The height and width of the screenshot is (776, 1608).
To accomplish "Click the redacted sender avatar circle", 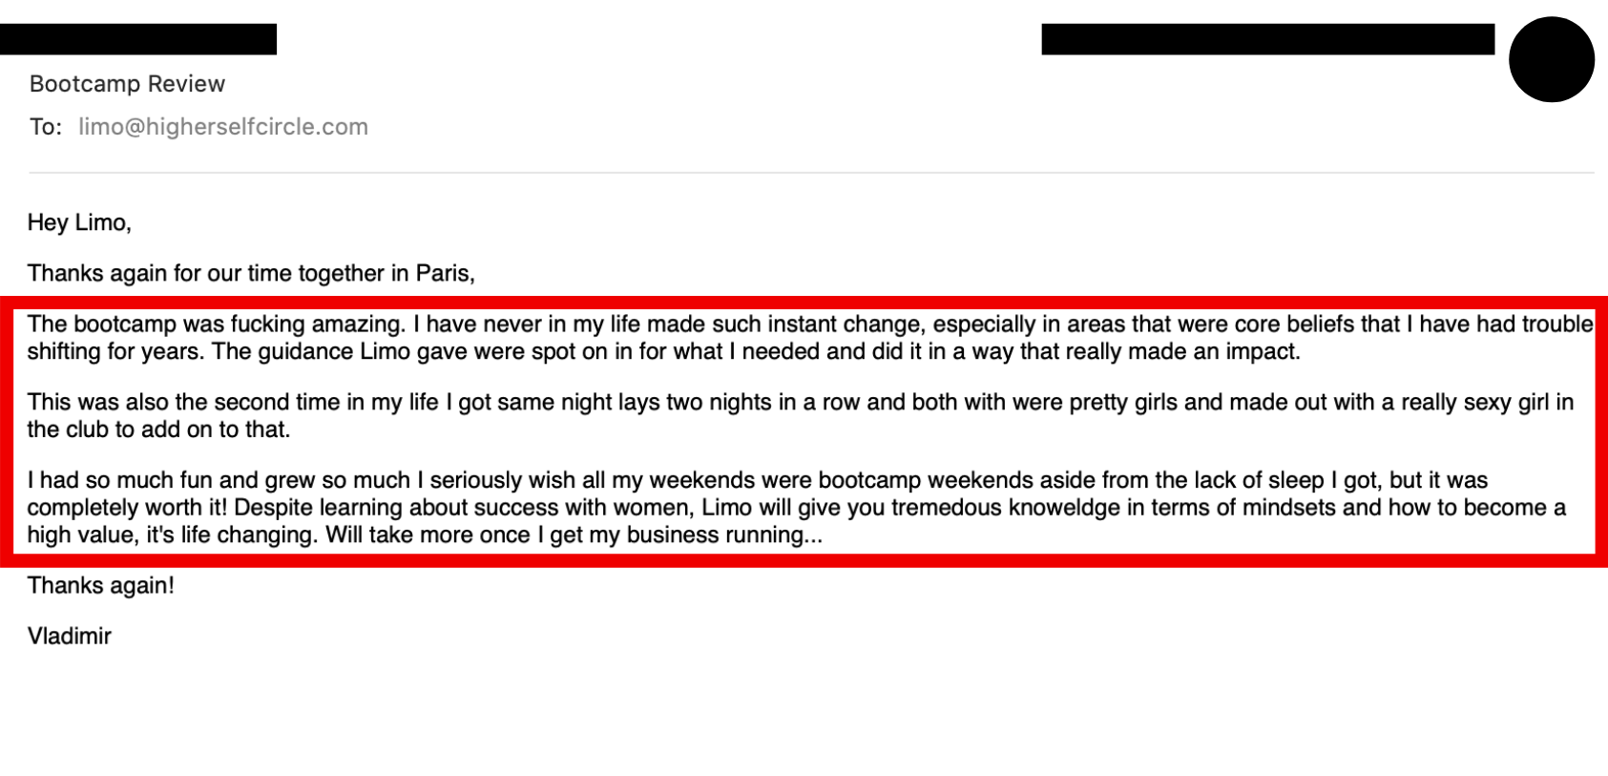I will pyautogui.click(x=1551, y=59).
